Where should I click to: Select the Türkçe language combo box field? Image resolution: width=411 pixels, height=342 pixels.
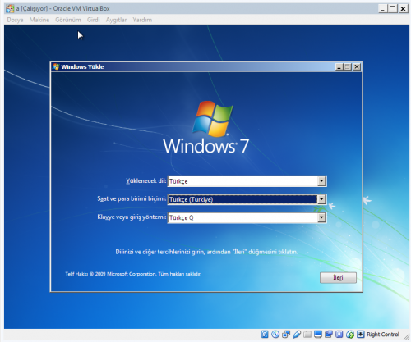tap(247, 181)
